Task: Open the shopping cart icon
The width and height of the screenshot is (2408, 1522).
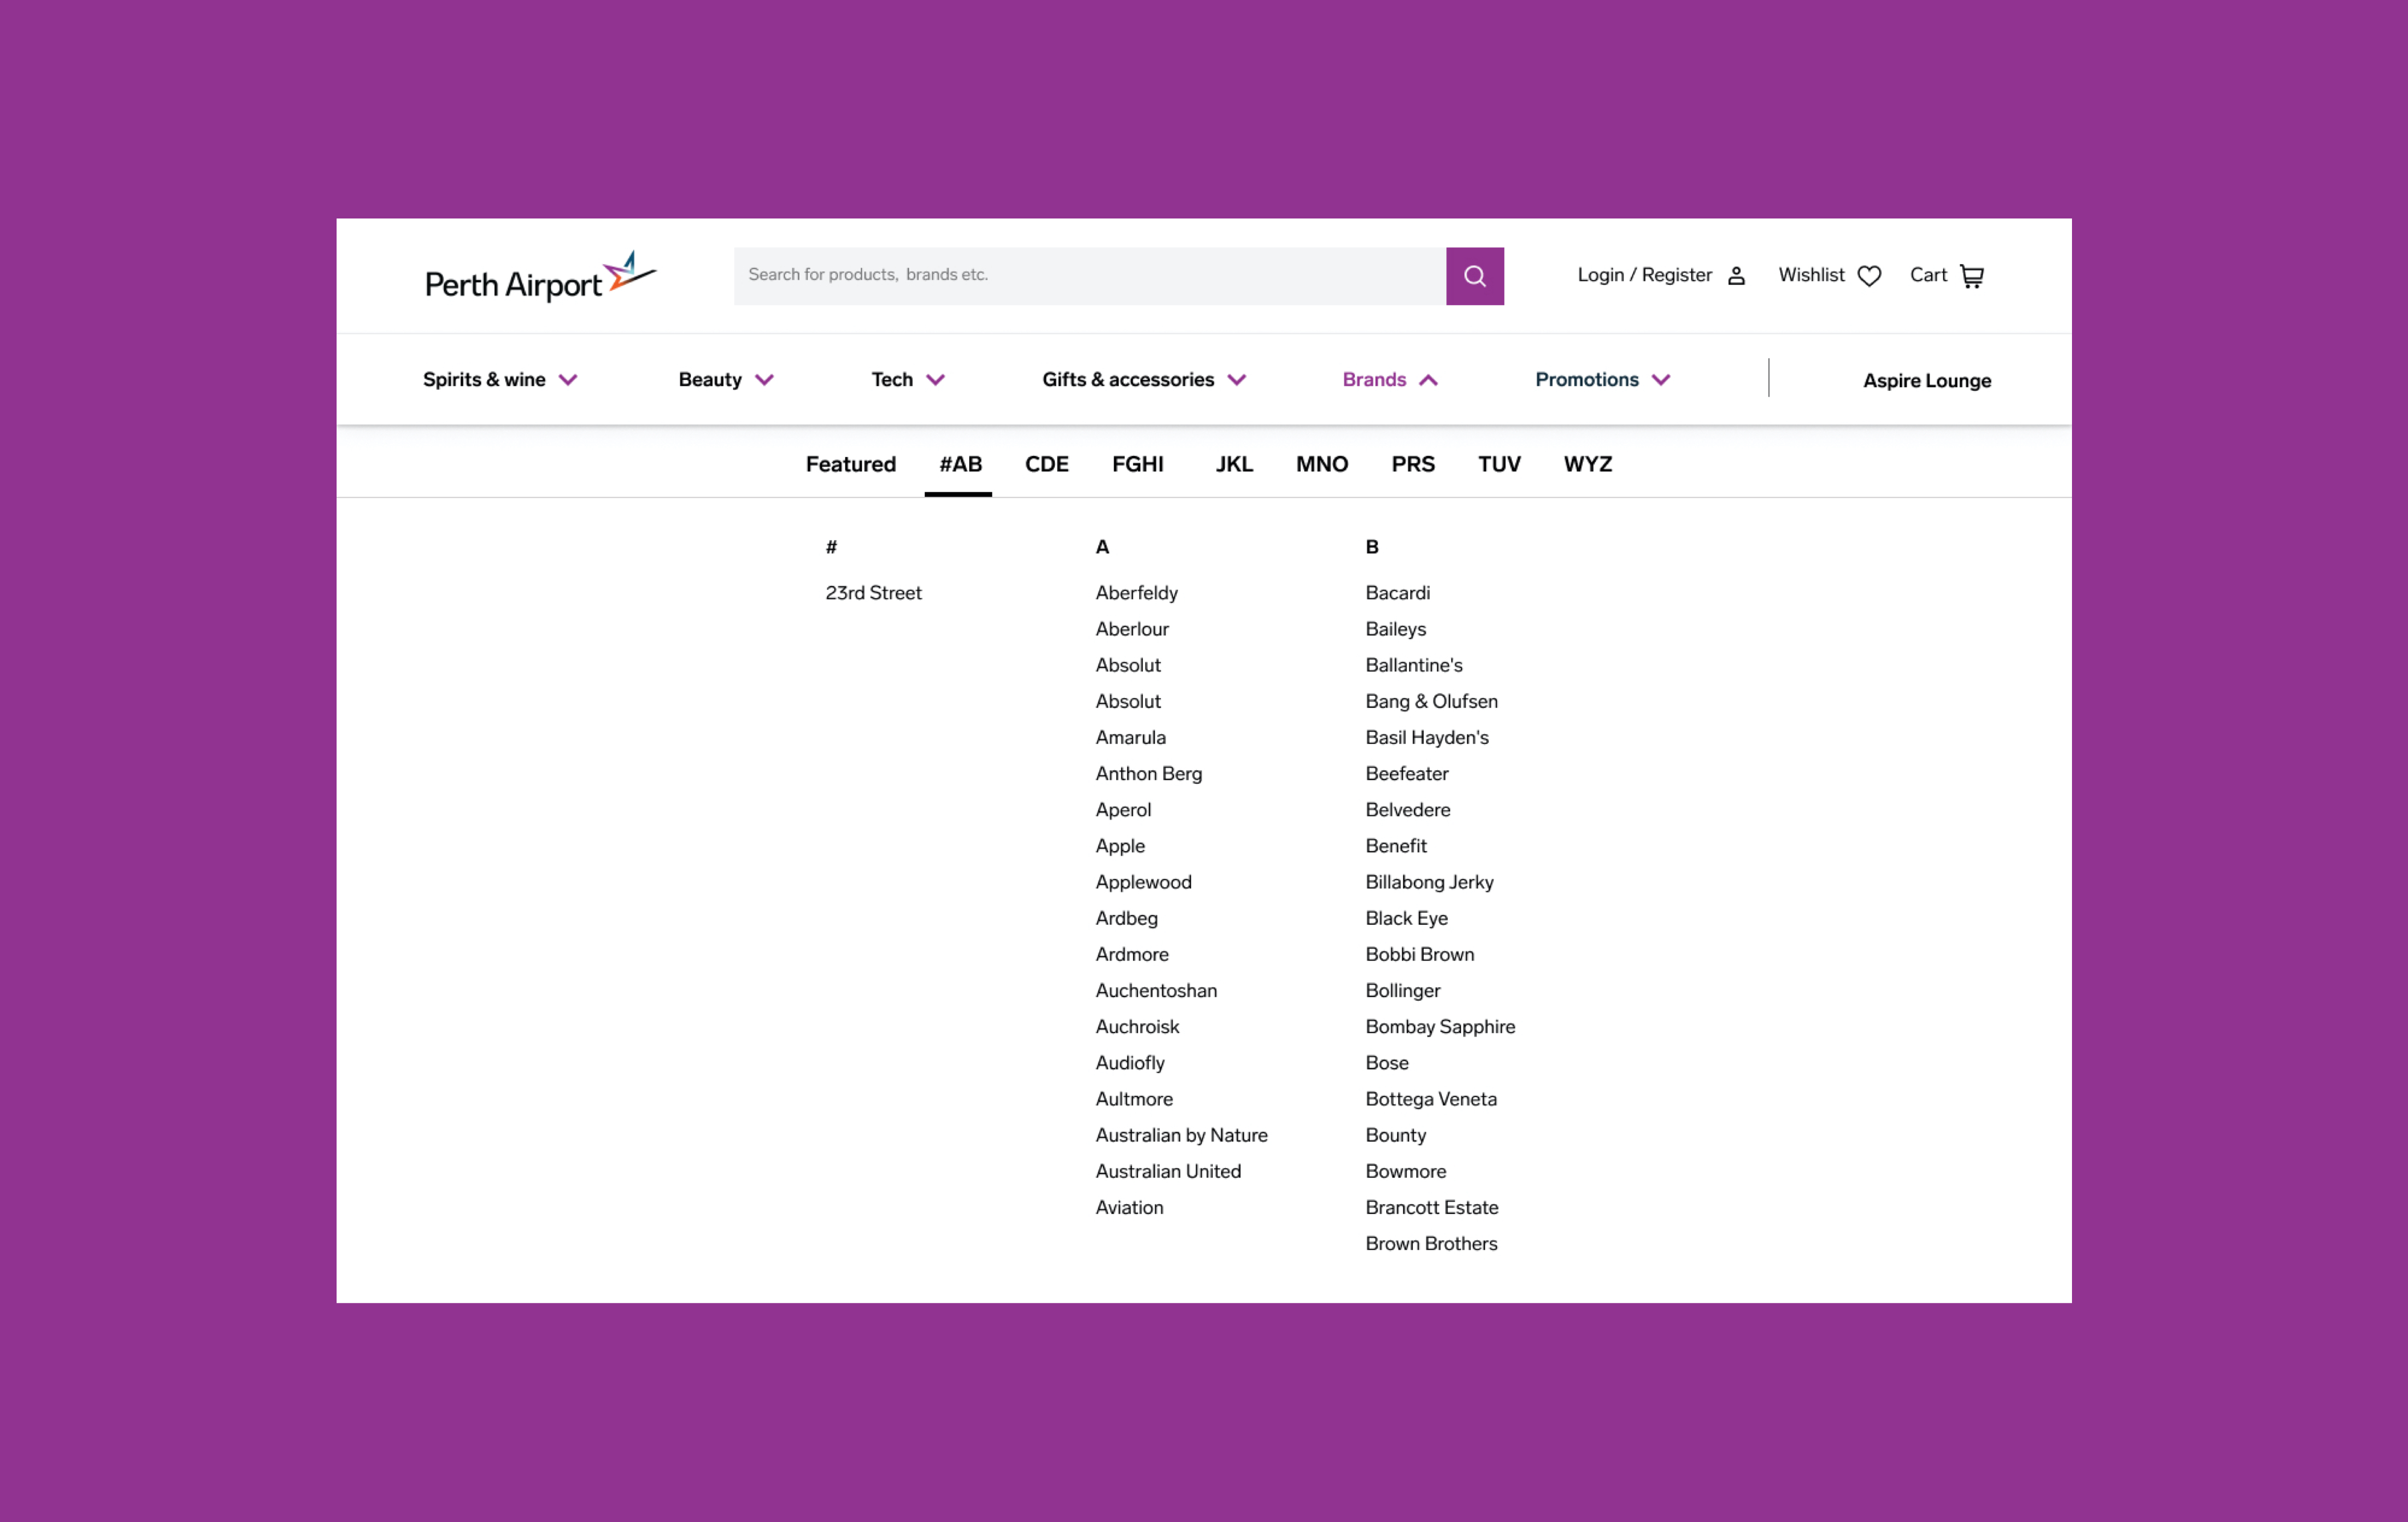Action: click(x=1971, y=276)
